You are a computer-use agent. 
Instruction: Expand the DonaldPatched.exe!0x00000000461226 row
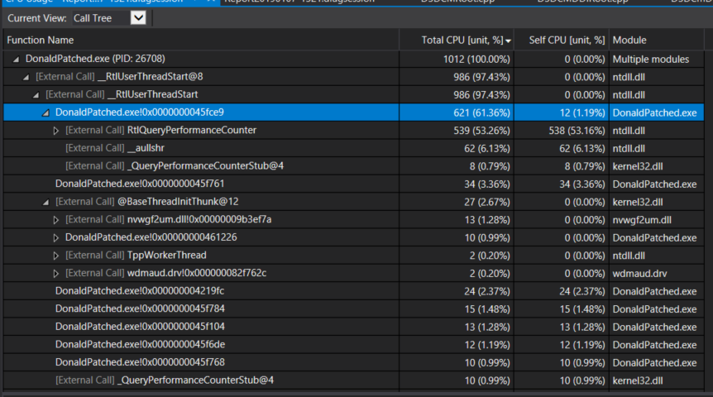pyautogui.click(x=56, y=237)
